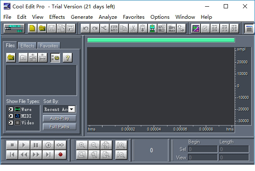Open the Edit menu

click(22, 17)
